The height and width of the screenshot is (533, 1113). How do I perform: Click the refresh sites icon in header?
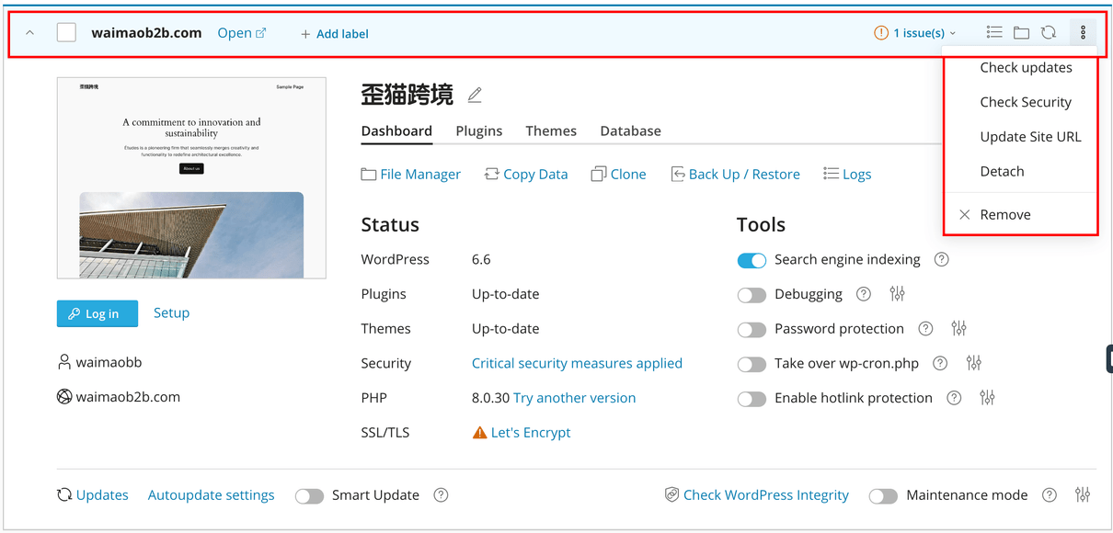point(1049,31)
